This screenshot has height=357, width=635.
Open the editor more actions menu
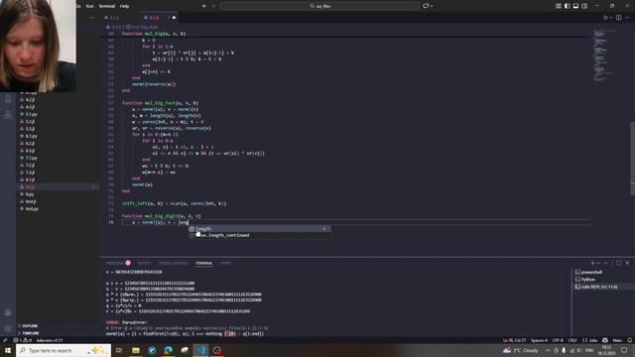pyautogui.click(x=628, y=18)
